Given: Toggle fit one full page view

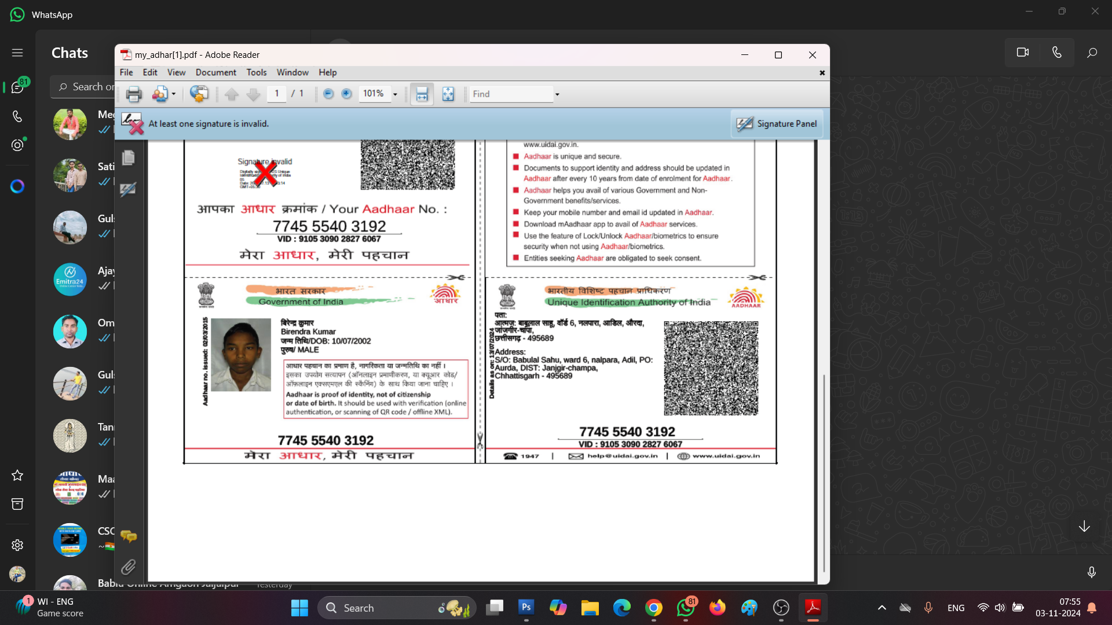Looking at the screenshot, I should point(448,94).
